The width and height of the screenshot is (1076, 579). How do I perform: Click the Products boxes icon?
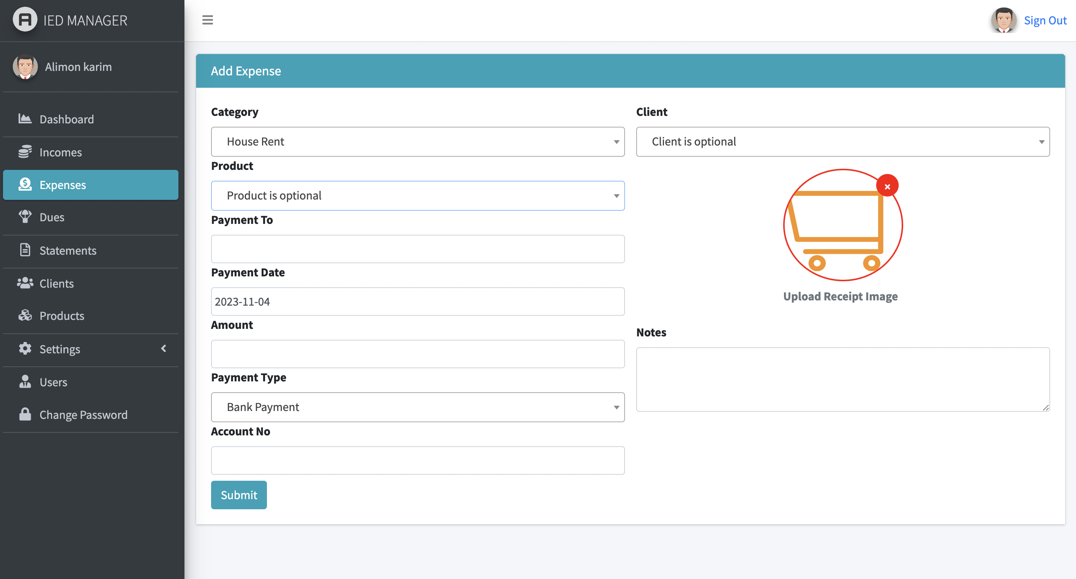[25, 316]
